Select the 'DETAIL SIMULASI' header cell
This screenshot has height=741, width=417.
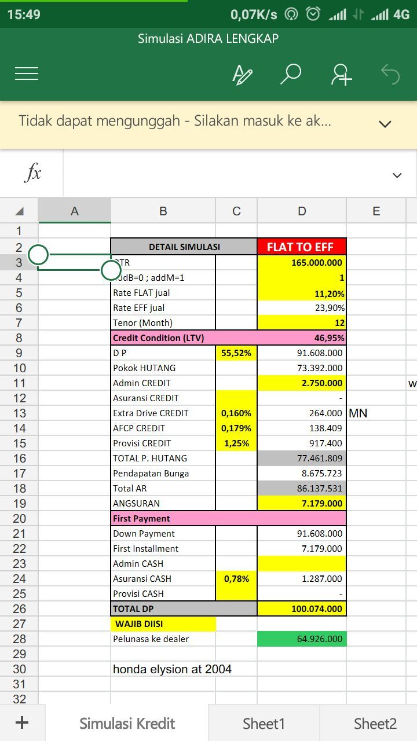click(x=184, y=247)
